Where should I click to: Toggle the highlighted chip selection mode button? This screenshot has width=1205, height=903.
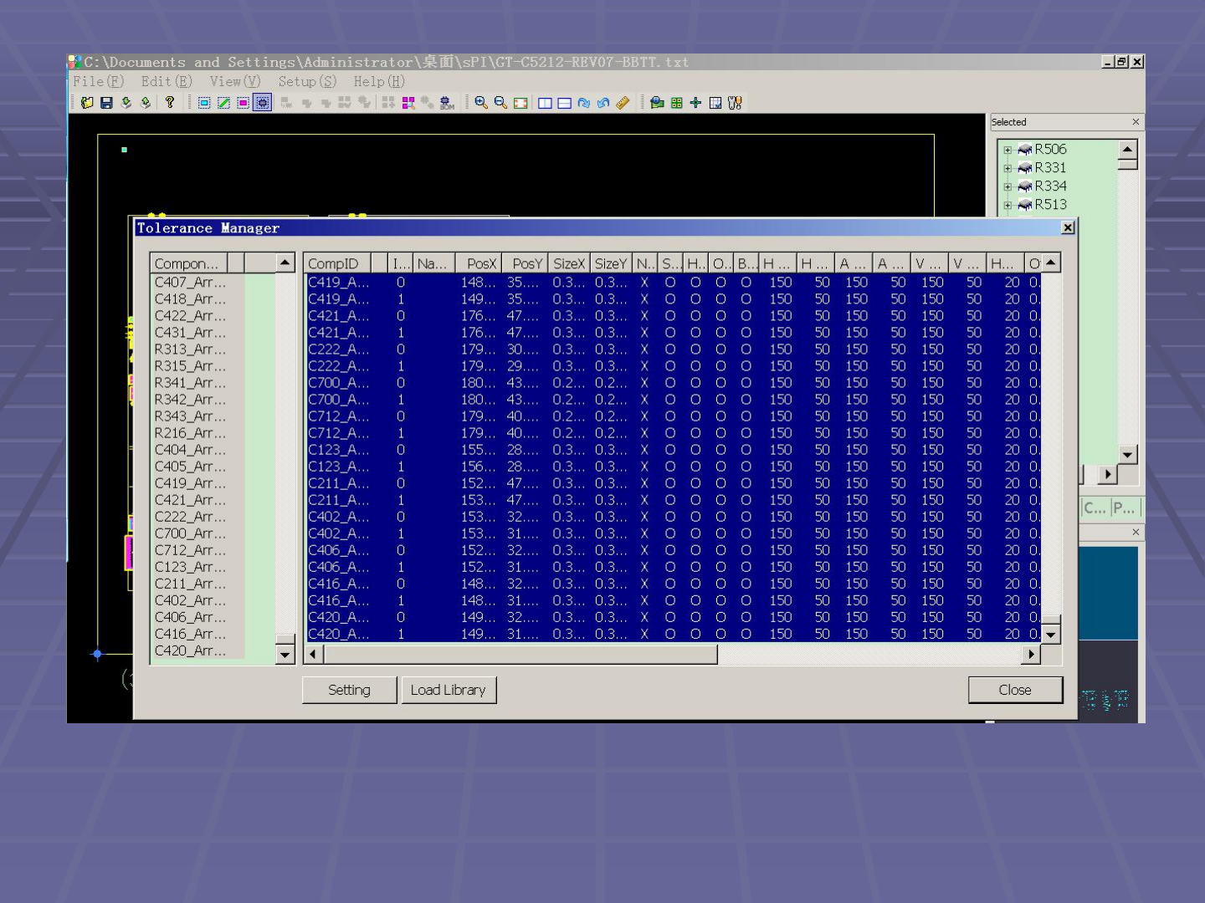263,103
